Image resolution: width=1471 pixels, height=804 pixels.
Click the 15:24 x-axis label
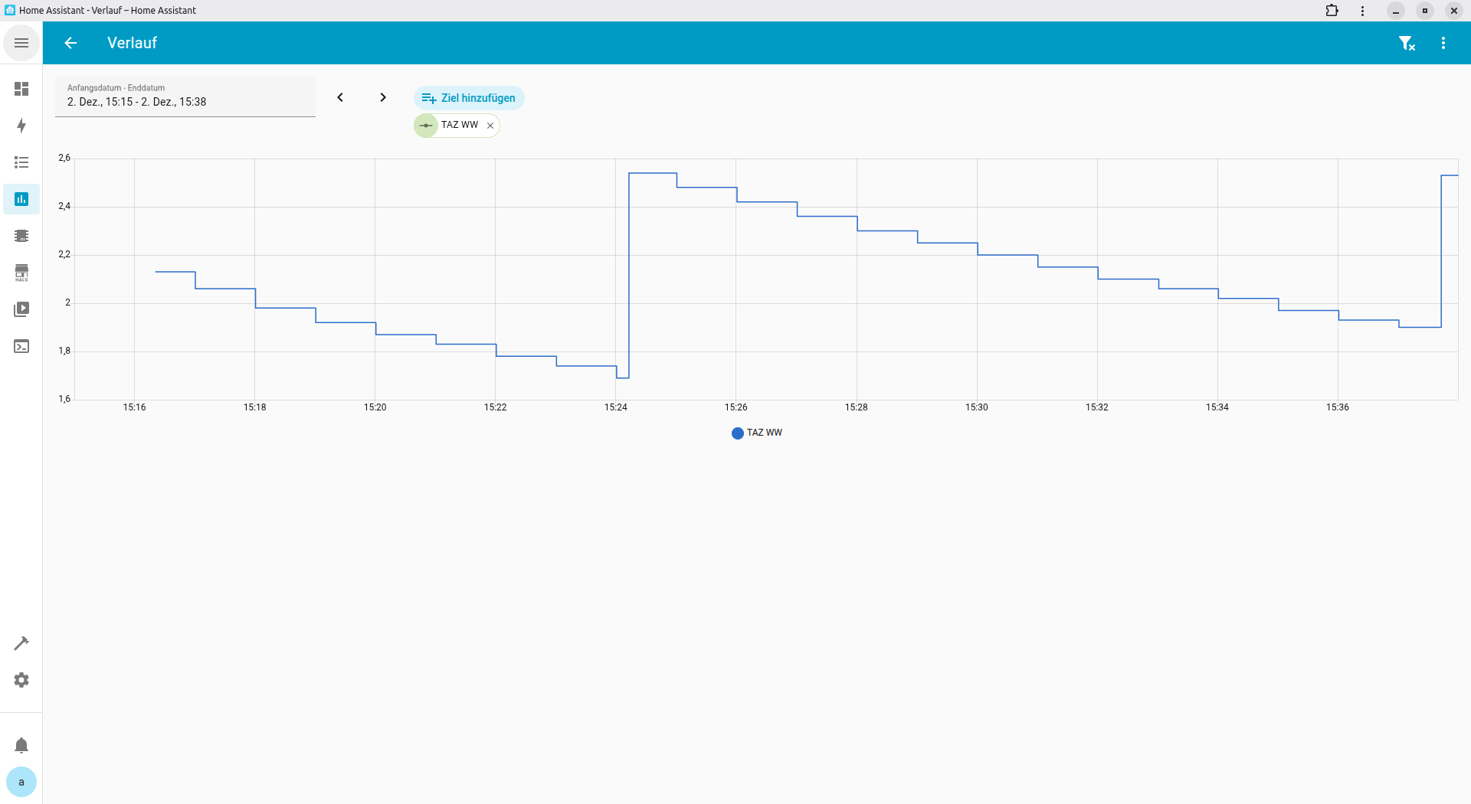coord(616,407)
